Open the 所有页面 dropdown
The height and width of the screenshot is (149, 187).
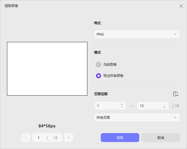(137, 117)
